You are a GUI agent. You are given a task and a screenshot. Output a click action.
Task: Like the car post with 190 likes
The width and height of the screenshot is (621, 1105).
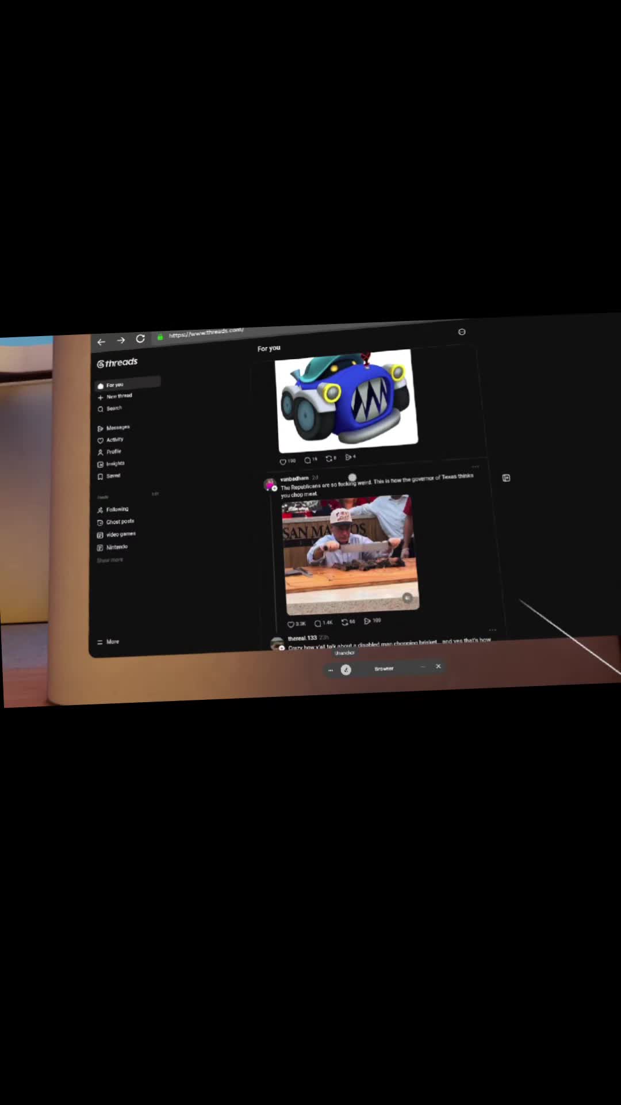click(x=287, y=461)
